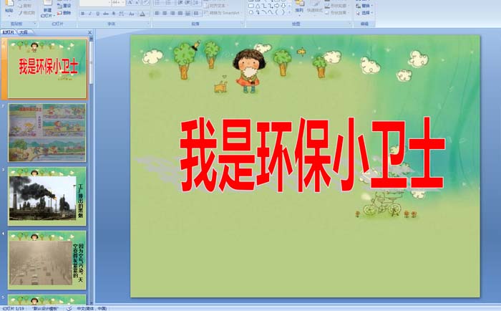This screenshot has width=501, height=311.
Task: Select the Down Arrow shape
Action: 283,6
